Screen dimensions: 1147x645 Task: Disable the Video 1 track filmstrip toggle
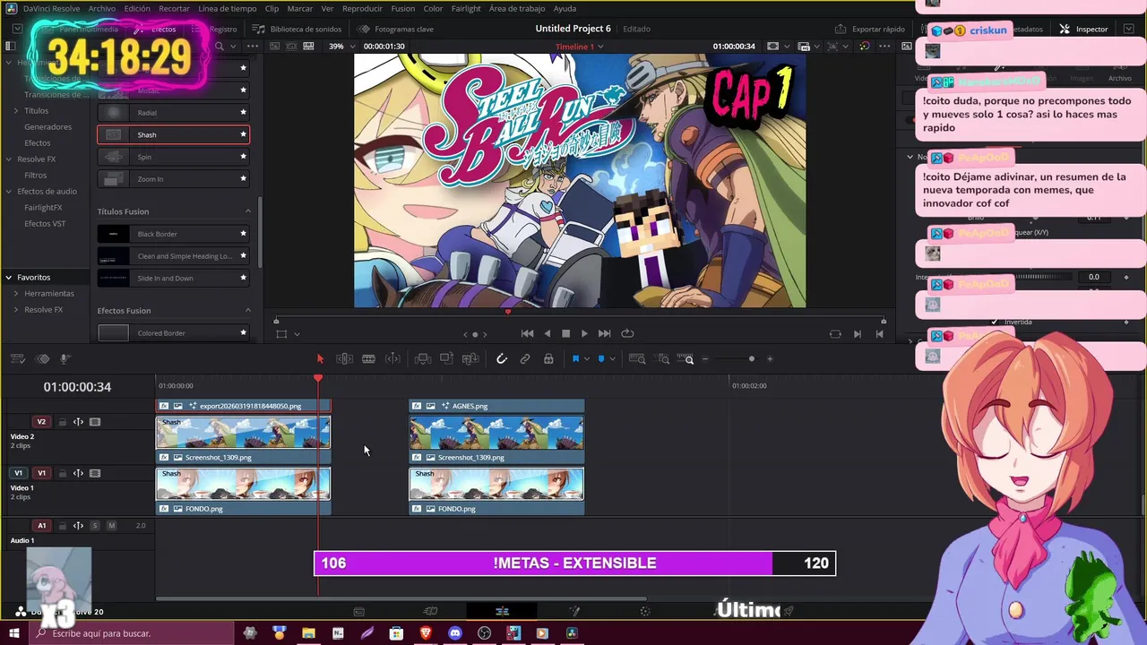coord(95,473)
